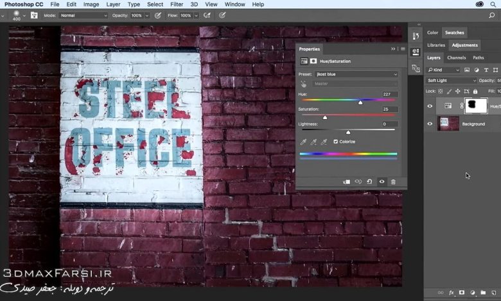Screen dimensions: 501x301
Task: Reset adjustment to defaults icon
Action: (370, 181)
